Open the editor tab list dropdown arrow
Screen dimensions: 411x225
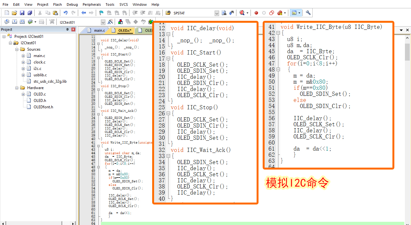click(x=402, y=30)
